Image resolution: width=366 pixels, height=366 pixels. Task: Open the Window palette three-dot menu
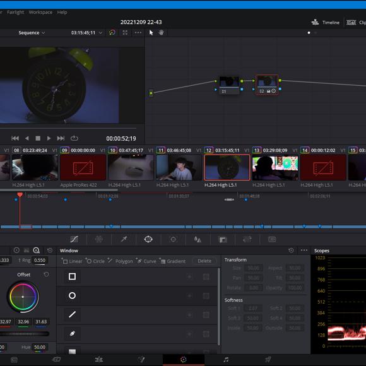point(304,251)
